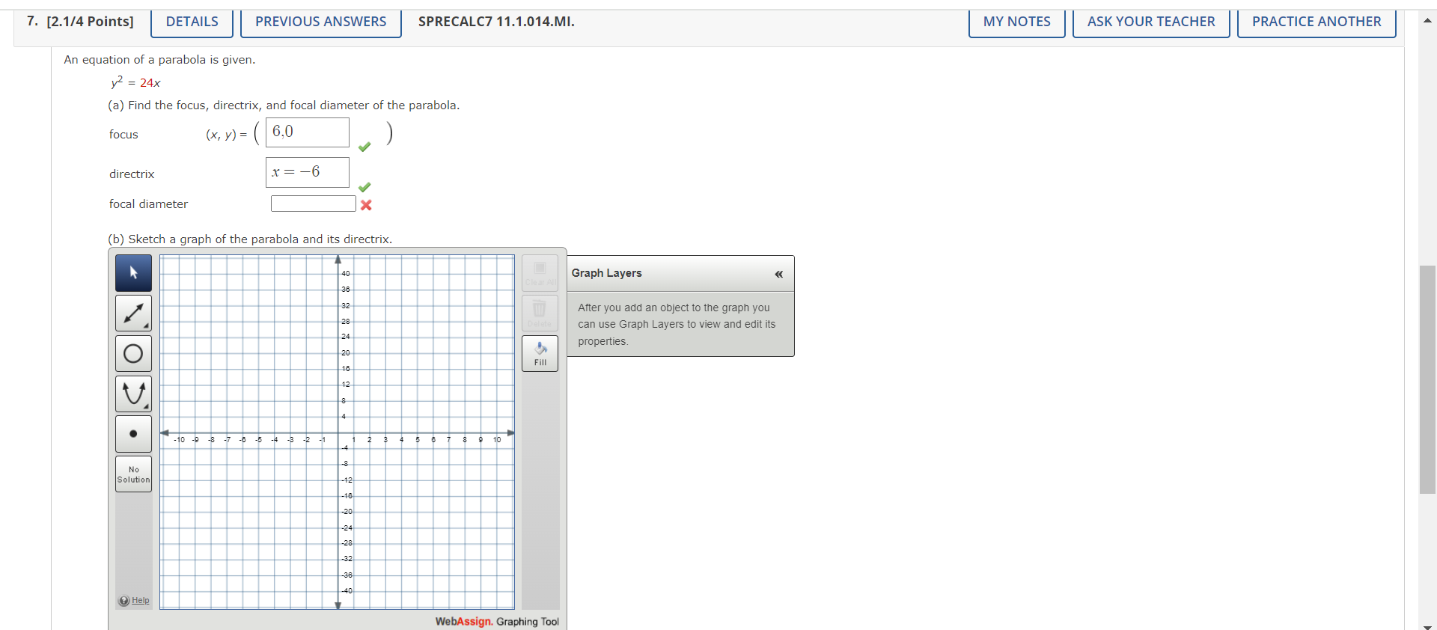
Task: Click the 'SPRECALC7 11.1.014.MI.' problem code
Action: tap(496, 22)
